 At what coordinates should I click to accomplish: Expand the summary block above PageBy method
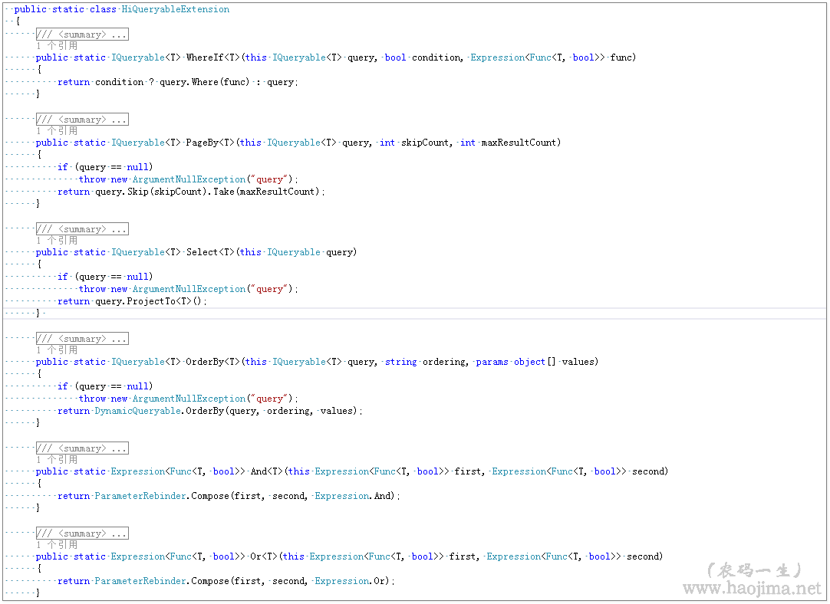point(82,120)
